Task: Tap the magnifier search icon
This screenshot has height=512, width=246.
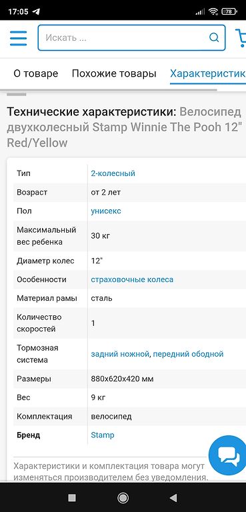Action: coord(214,38)
